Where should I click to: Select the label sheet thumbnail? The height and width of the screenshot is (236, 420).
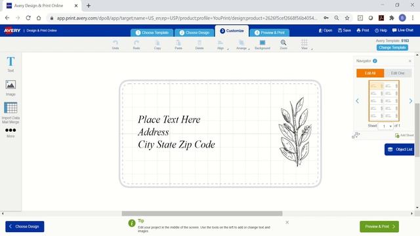[x=384, y=101]
